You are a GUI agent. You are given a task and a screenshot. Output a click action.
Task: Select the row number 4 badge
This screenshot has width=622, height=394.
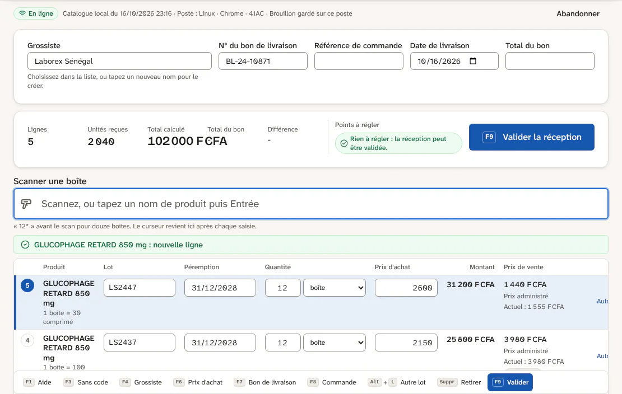(x=27, y=340)
